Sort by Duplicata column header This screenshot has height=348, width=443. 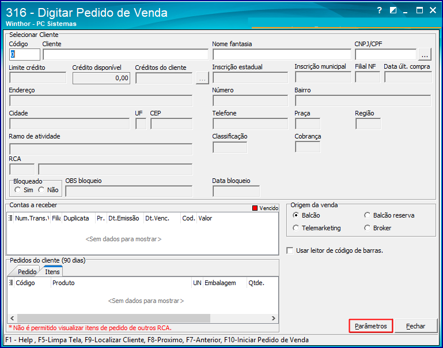(x=78, y=218)
